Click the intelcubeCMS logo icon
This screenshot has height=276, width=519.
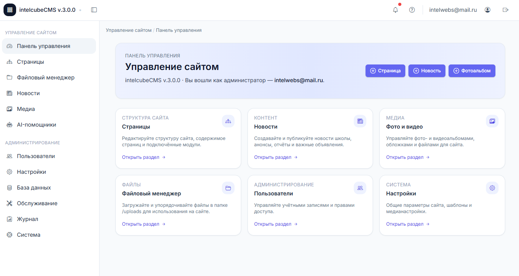click(x=10, y=9)
